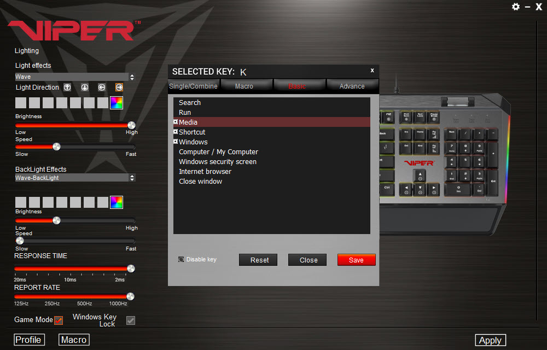Save the key assignment
The height and width of the screenshot is (350, 547).
point(357,260)
